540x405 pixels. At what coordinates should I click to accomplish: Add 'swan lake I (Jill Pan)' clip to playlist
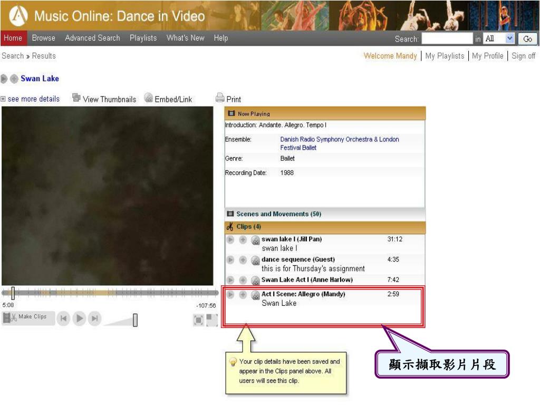pyautogui.click(x=243, y=239)
